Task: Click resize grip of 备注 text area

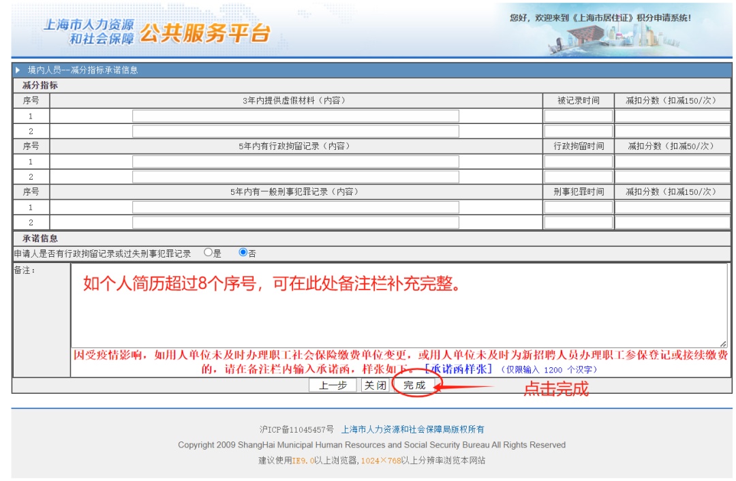Action: click(723, 344)
